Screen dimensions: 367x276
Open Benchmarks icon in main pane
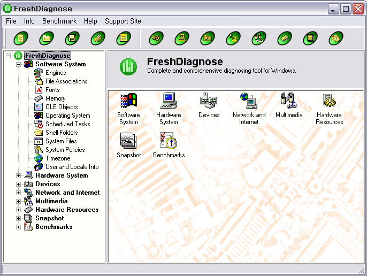[169, 141]
